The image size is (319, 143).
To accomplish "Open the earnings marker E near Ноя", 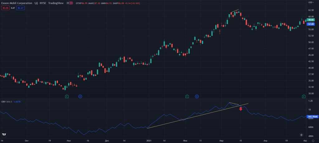I will 67,96.
